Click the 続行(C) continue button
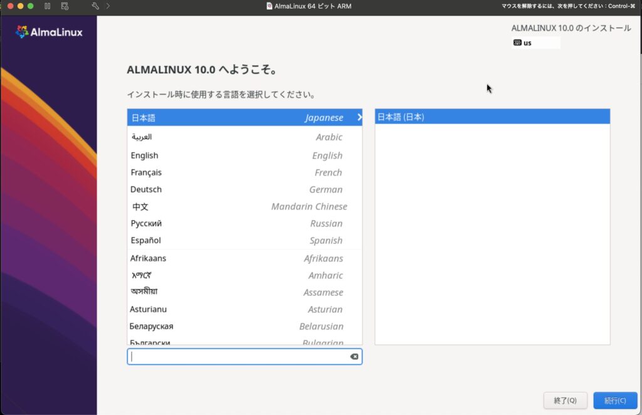 (x=615, y=400)
